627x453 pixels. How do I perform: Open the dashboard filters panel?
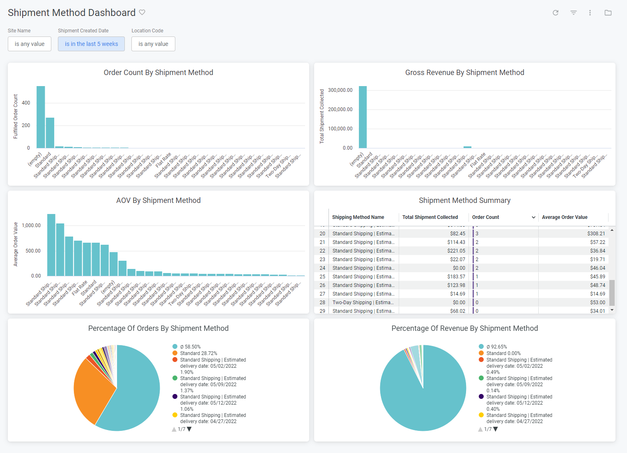pyautogui.click(x=573, y=13)
